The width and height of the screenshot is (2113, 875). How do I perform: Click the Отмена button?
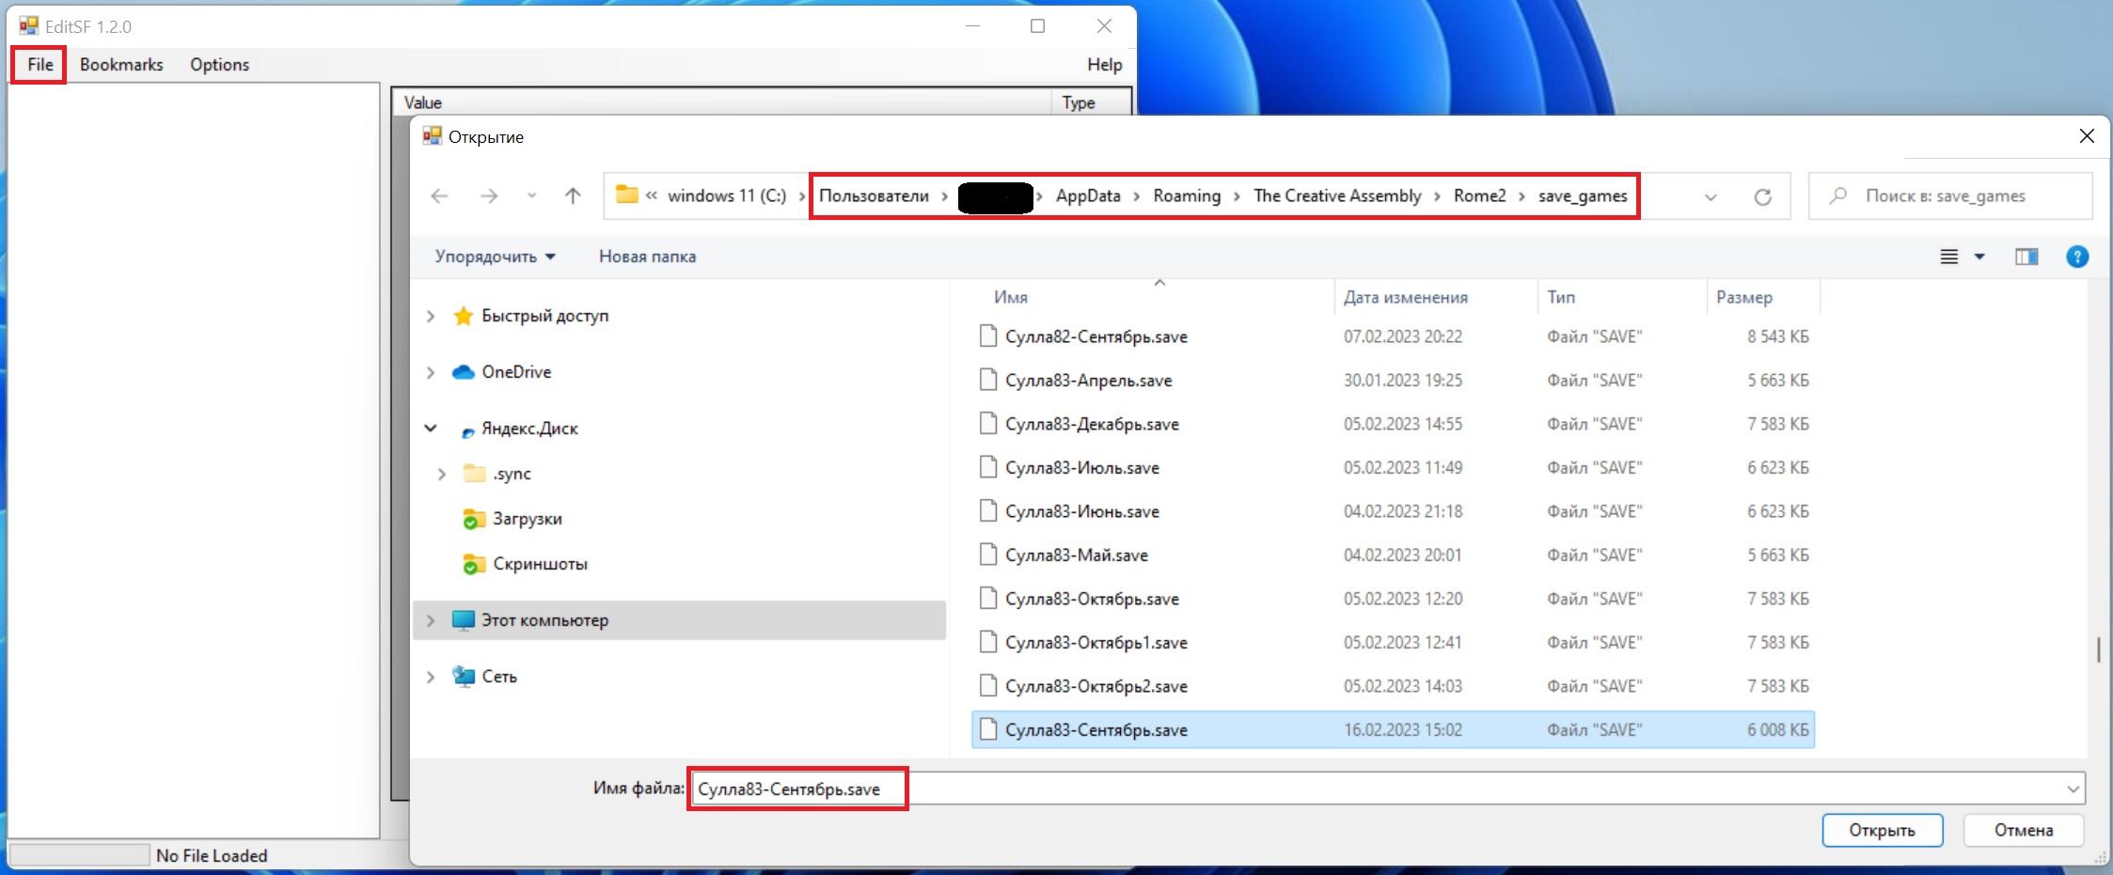coord(2023,830)
